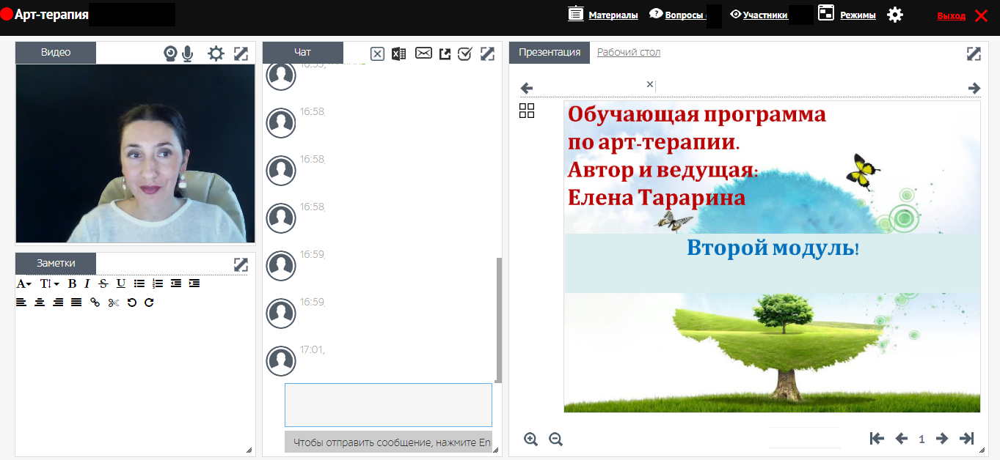Expand the Video panel to full size
Viewport: 1000px width, 460px height.
(241, 53)
